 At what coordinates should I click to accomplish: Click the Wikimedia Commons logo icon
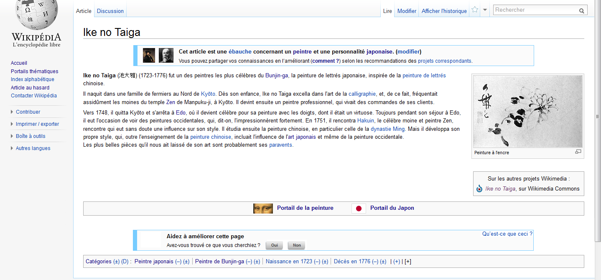[479, 189]
